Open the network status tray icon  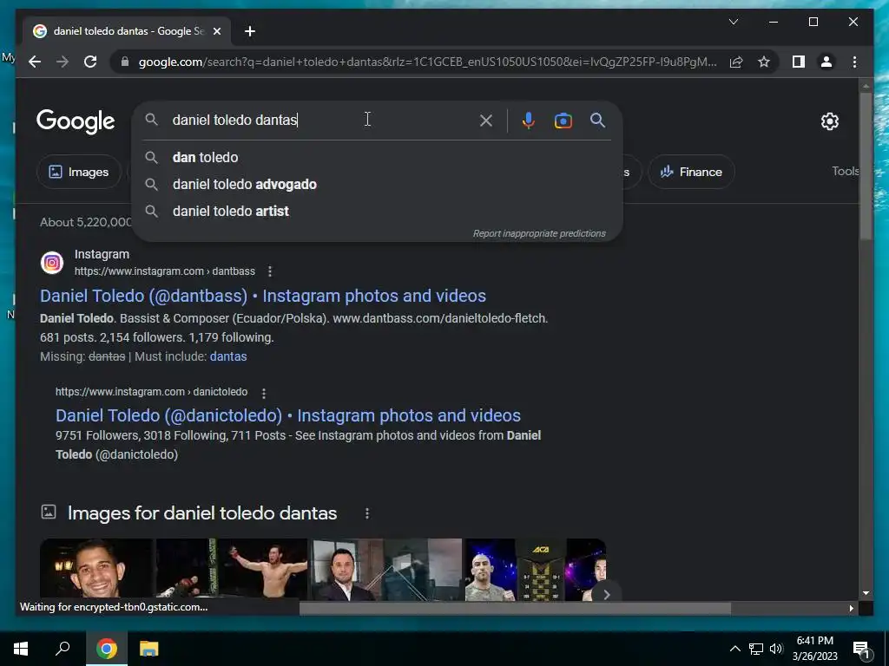click(x=756, y=649)
